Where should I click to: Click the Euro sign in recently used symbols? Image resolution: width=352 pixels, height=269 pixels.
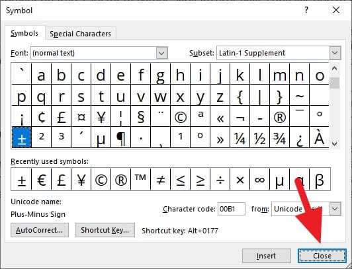[x=41, y=179]
